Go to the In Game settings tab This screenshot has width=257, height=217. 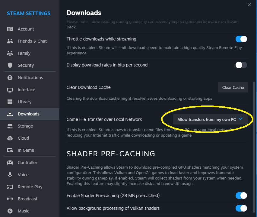click(26, 150)
